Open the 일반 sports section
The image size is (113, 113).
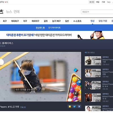click(x=67, y=21)
